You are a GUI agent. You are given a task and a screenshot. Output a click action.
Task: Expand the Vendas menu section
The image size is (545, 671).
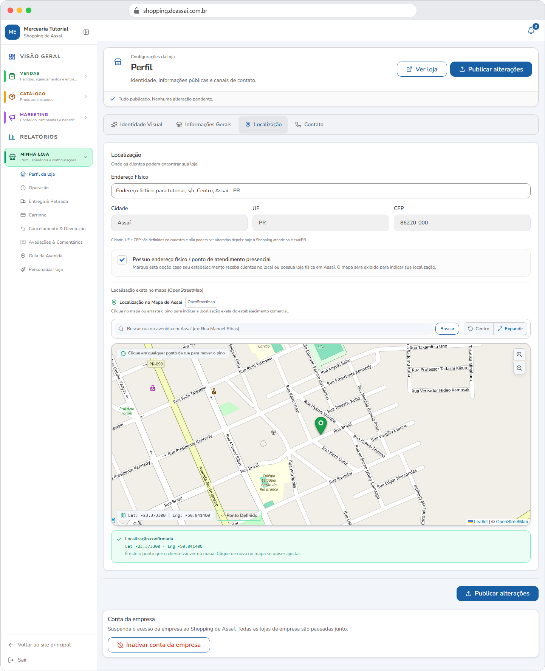[x=86, y=76]
